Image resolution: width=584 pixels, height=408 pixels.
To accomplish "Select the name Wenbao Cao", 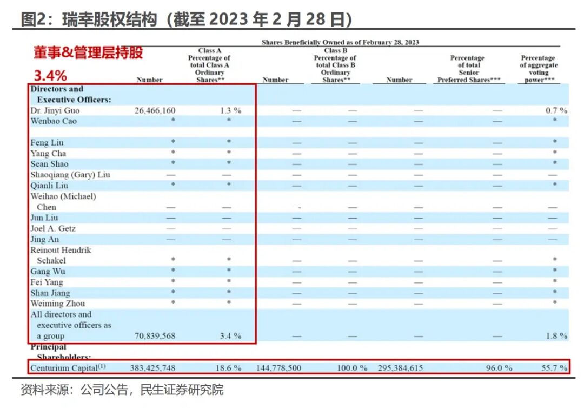I will pos(53,121).
